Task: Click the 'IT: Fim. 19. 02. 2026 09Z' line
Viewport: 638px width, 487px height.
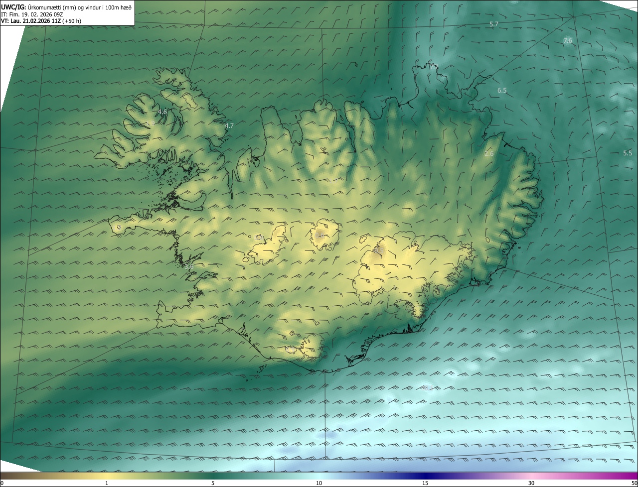Action: pyautogui.click(x=32, y=14)
